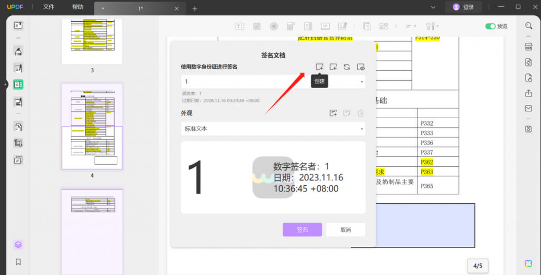
Task: Create a new digital ID
Action: click(320, 67)
